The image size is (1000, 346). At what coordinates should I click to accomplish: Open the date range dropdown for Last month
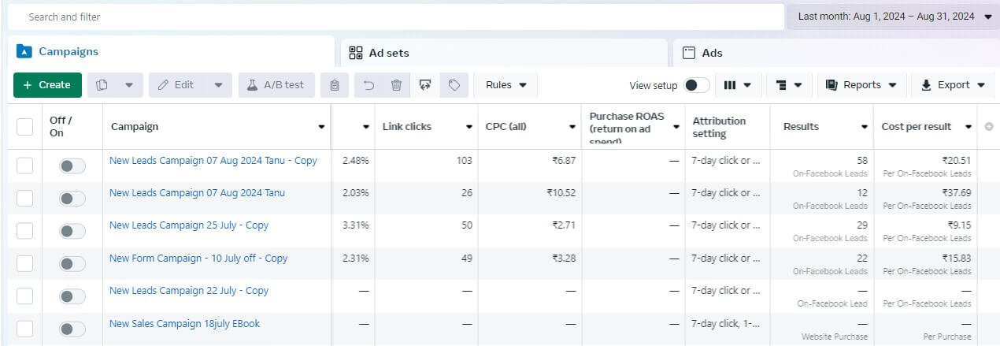point(893,17)
